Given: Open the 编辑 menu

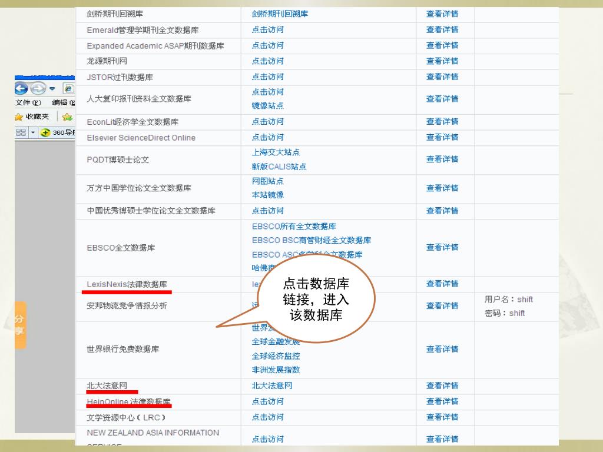Looking at the screenshot, I should point(64,102).
